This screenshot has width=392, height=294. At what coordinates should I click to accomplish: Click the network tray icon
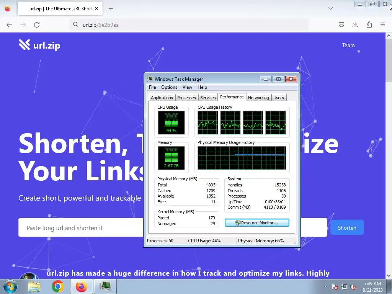344,287
